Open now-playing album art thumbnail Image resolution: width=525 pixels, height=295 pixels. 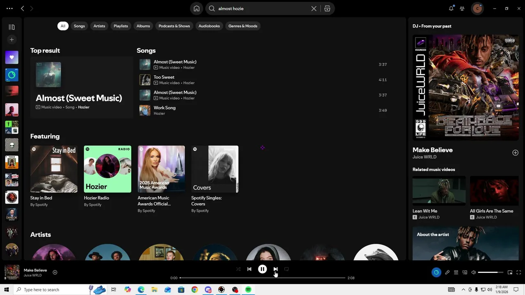click(x=11, y=272)
